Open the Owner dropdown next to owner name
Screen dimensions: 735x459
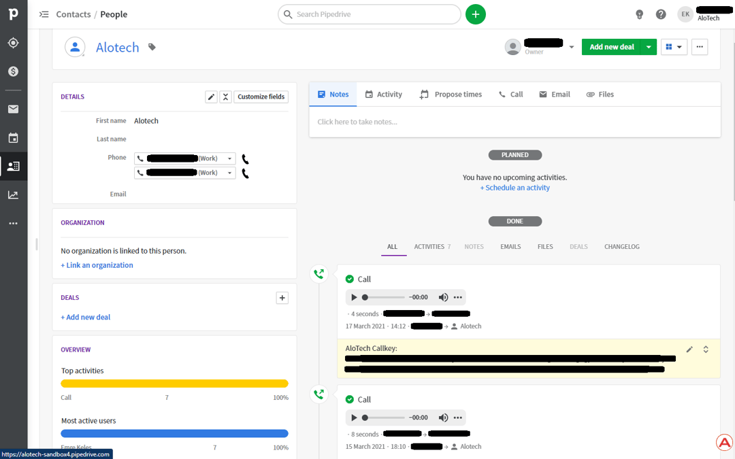(572, 47)
